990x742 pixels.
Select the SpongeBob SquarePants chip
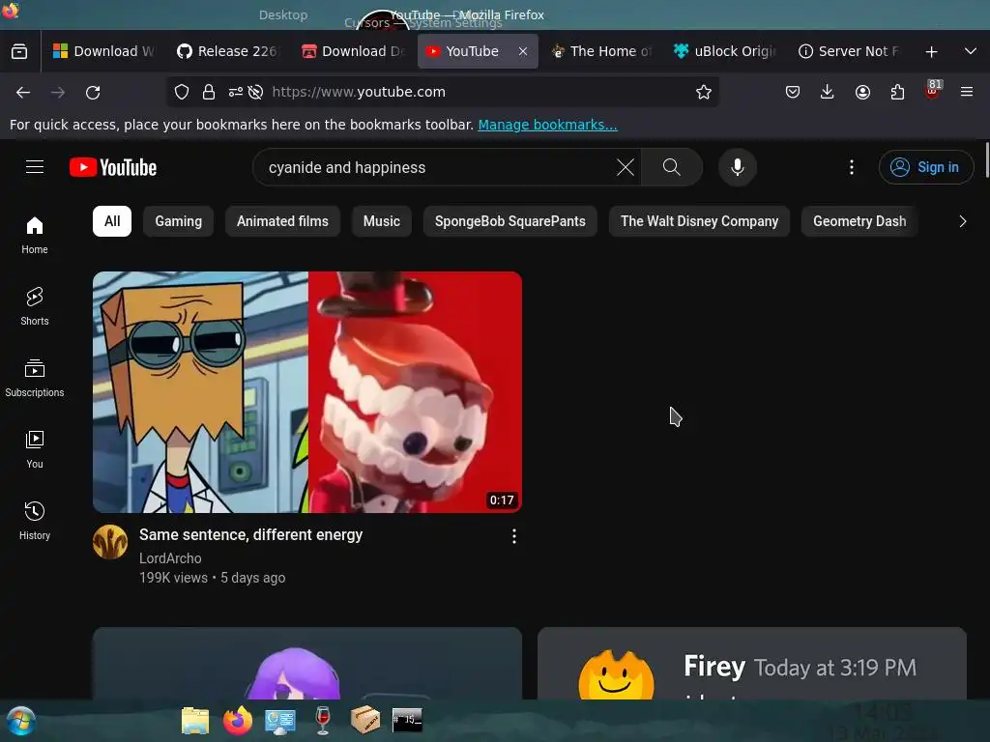[x=510, y=221]
